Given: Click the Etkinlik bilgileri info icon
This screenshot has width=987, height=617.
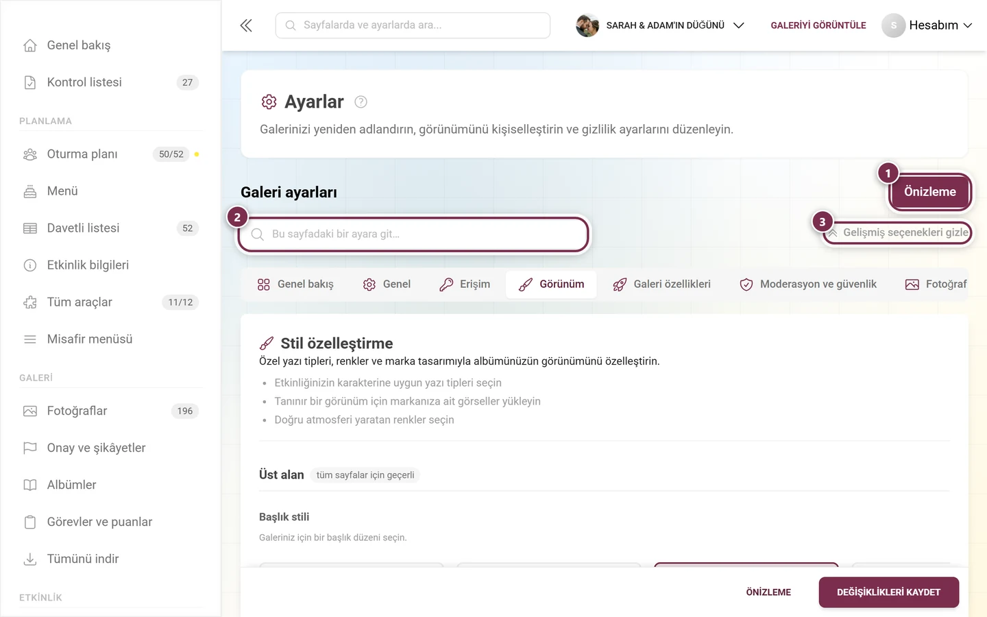Looking at the screenshot, I should click(x=30, y=265).
